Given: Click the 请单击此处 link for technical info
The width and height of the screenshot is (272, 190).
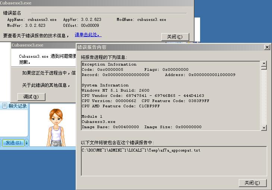Looking at the screenshot, I should tap(88, 35).
